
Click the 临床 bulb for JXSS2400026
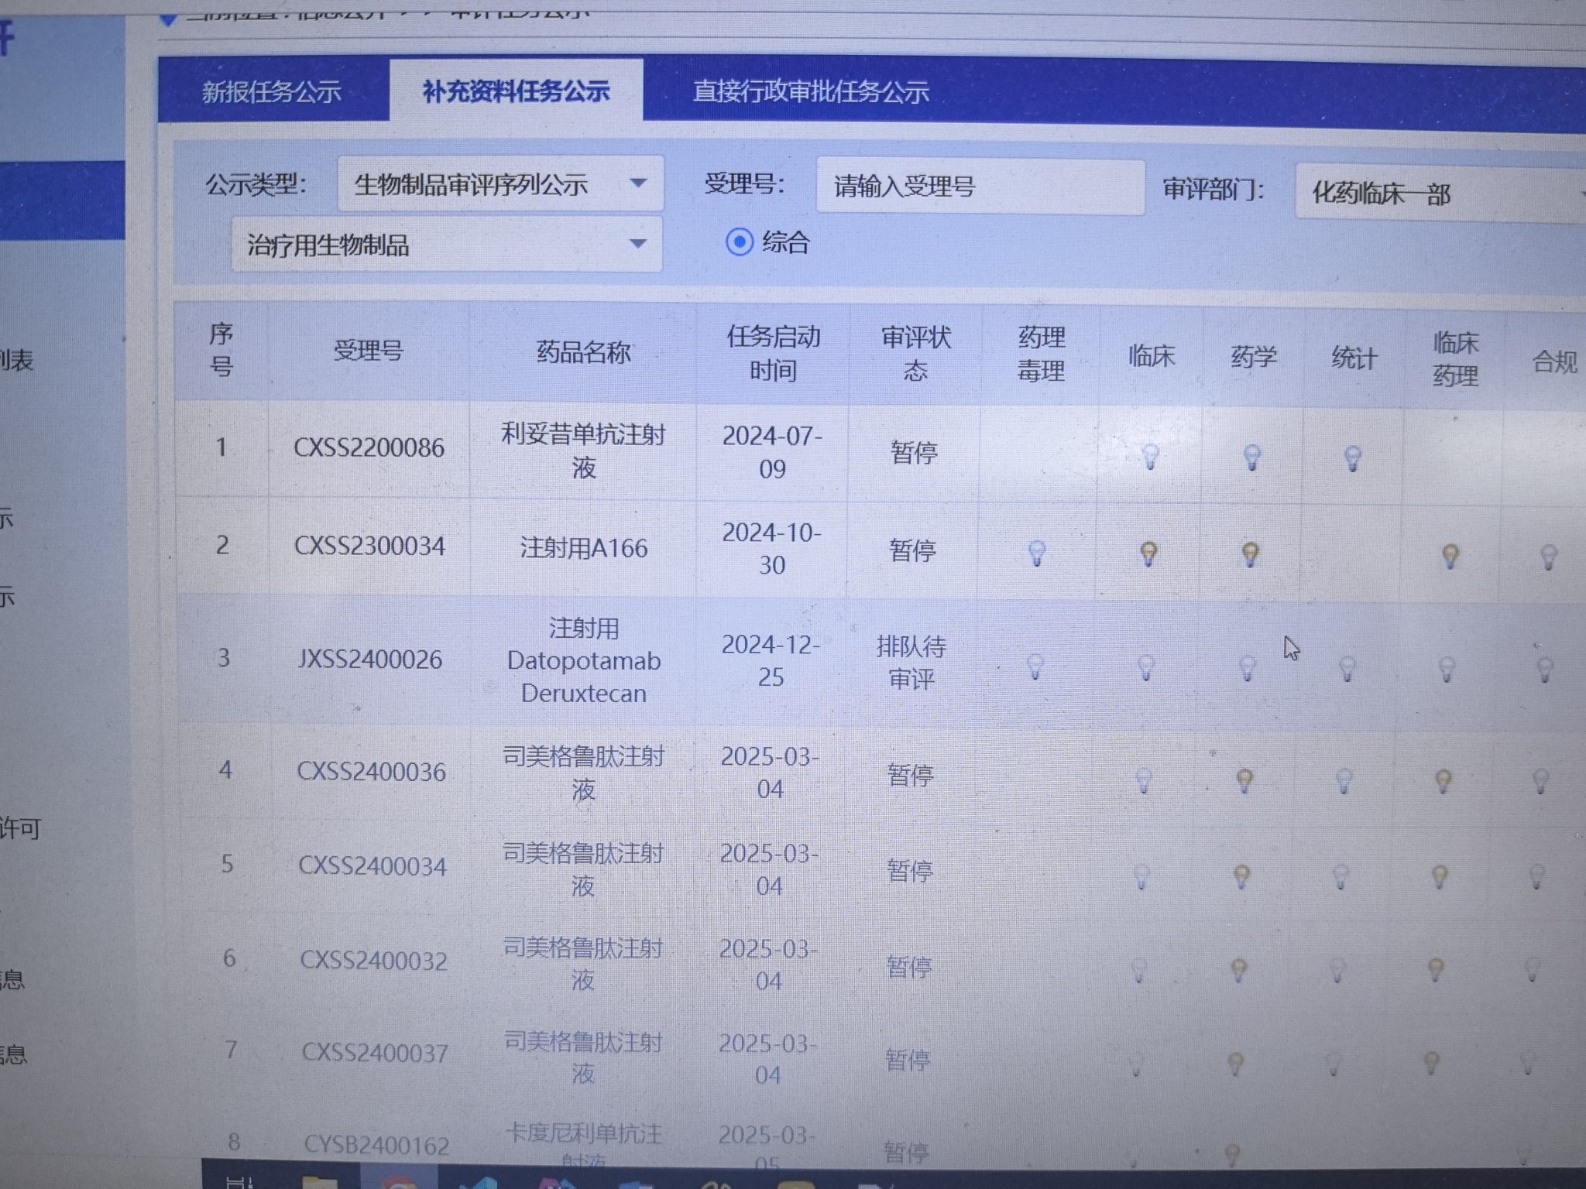click(1147, 667)
